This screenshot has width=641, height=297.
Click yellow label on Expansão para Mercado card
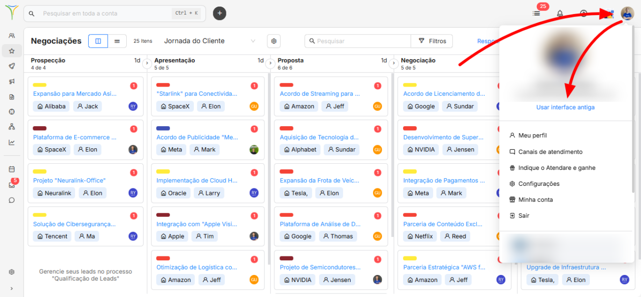[40, 85]
